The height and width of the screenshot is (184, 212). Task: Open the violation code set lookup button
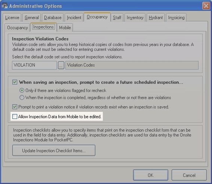click(x=61, y=65)
